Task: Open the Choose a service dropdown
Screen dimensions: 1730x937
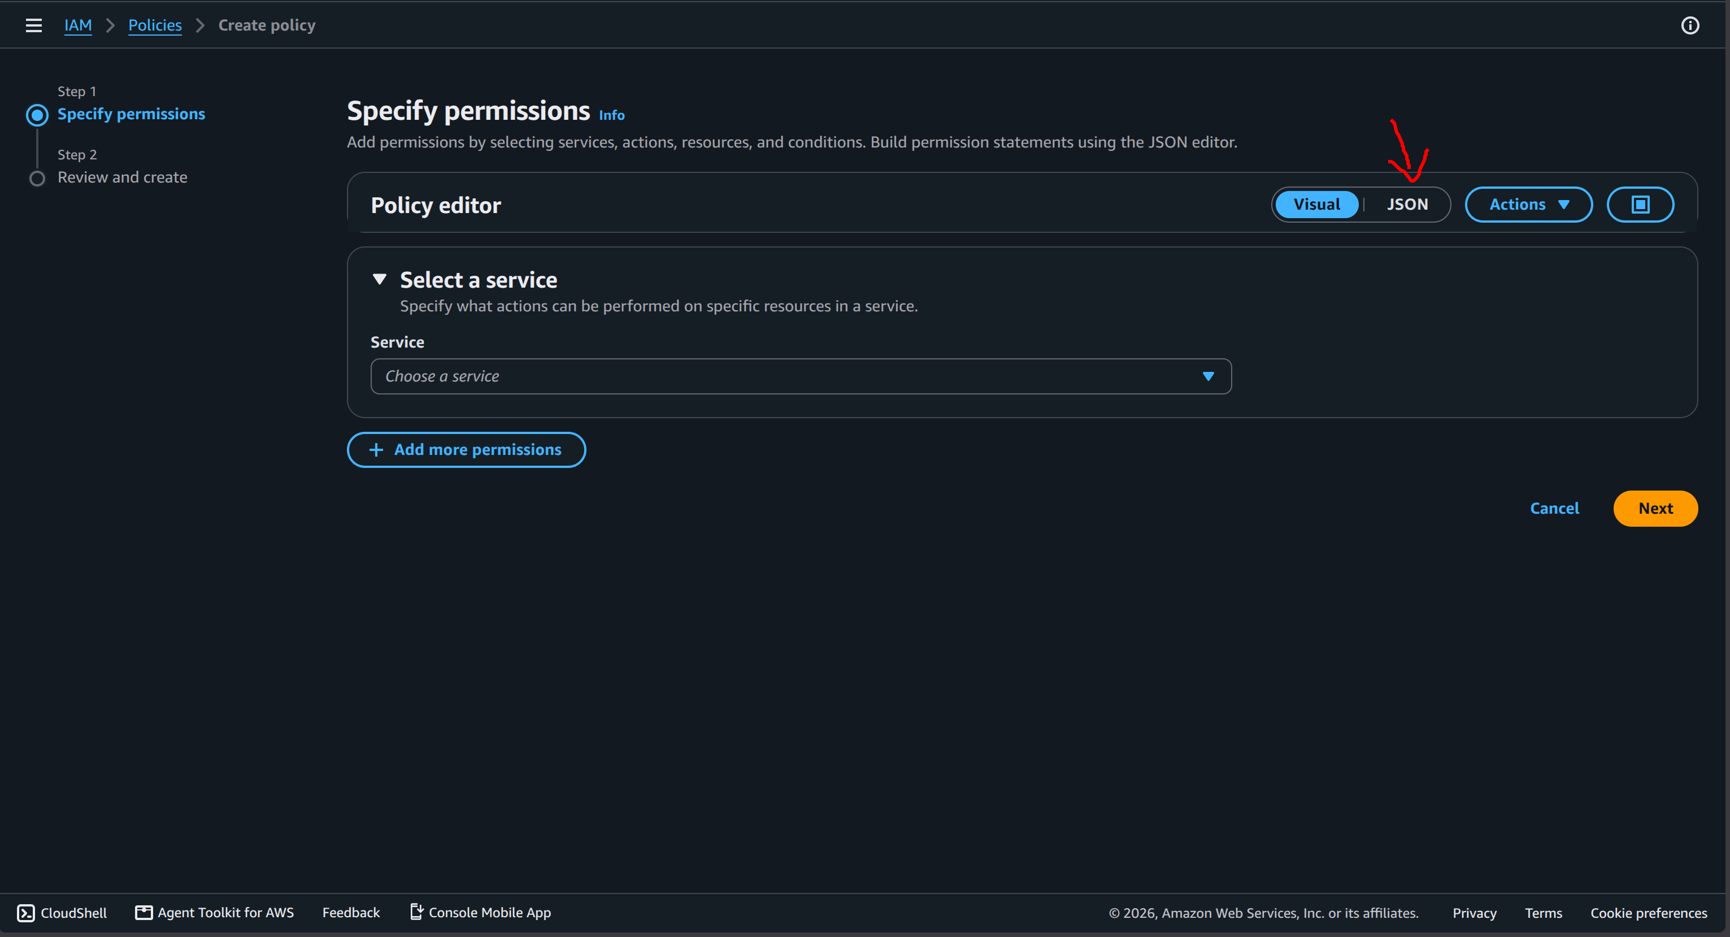Action: tap(801, 376)
